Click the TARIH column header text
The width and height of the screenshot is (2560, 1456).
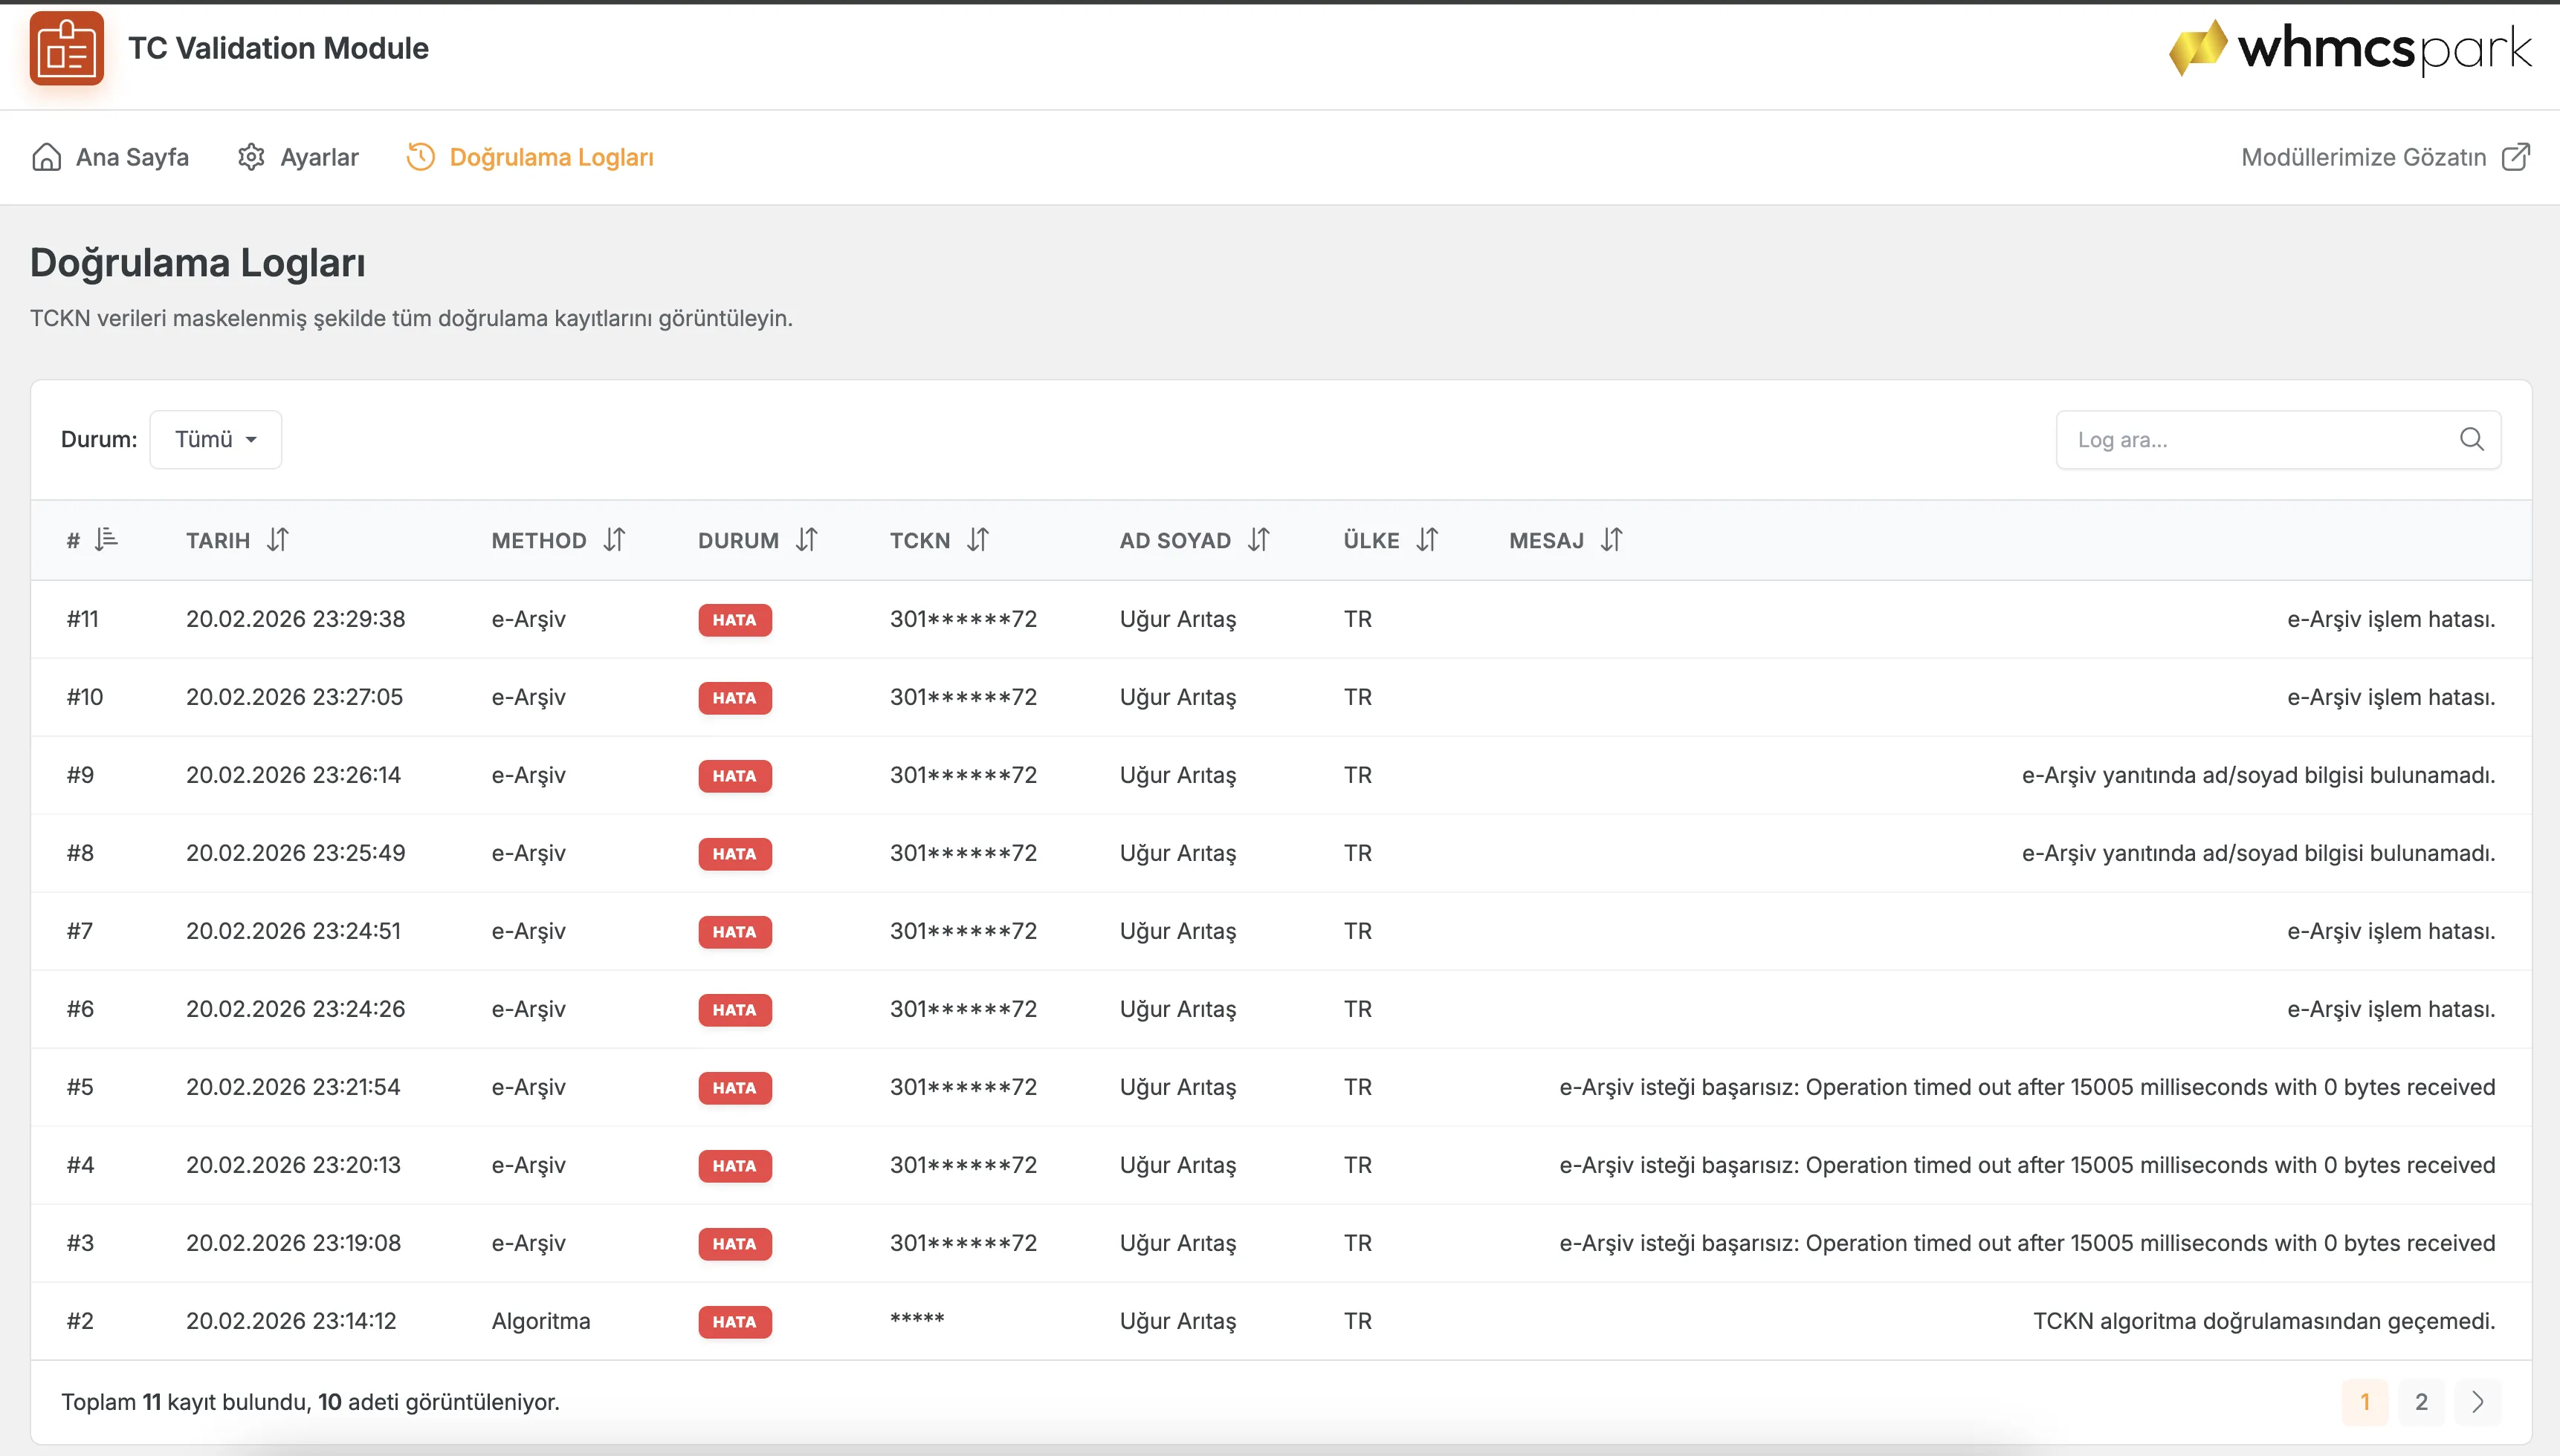[218, 540]
